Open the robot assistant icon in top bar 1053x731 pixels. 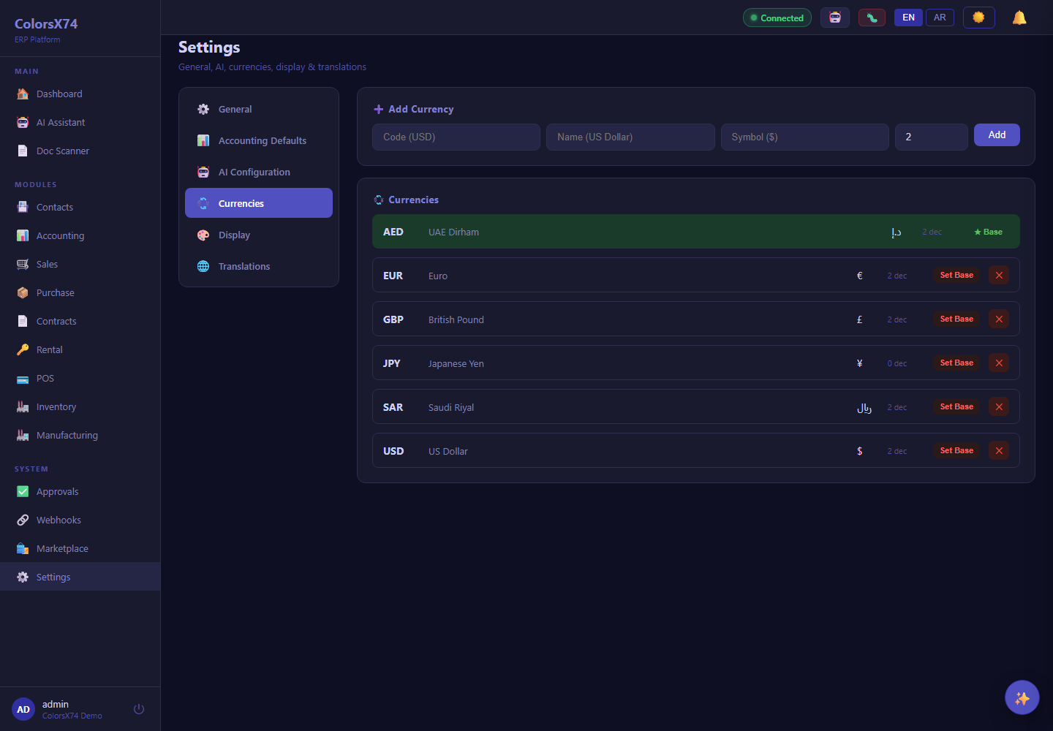834,18
